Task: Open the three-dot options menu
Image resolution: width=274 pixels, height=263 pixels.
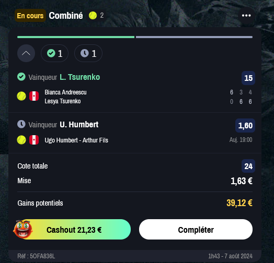Action: 246,16
